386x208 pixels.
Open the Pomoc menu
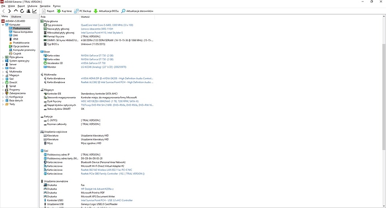[57, 6]
